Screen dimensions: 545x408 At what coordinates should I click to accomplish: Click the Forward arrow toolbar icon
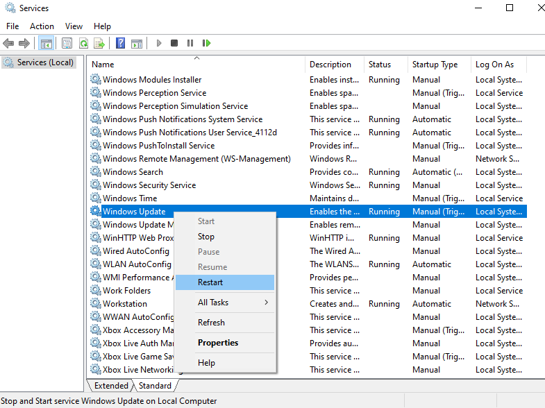(x=24, y=43)
